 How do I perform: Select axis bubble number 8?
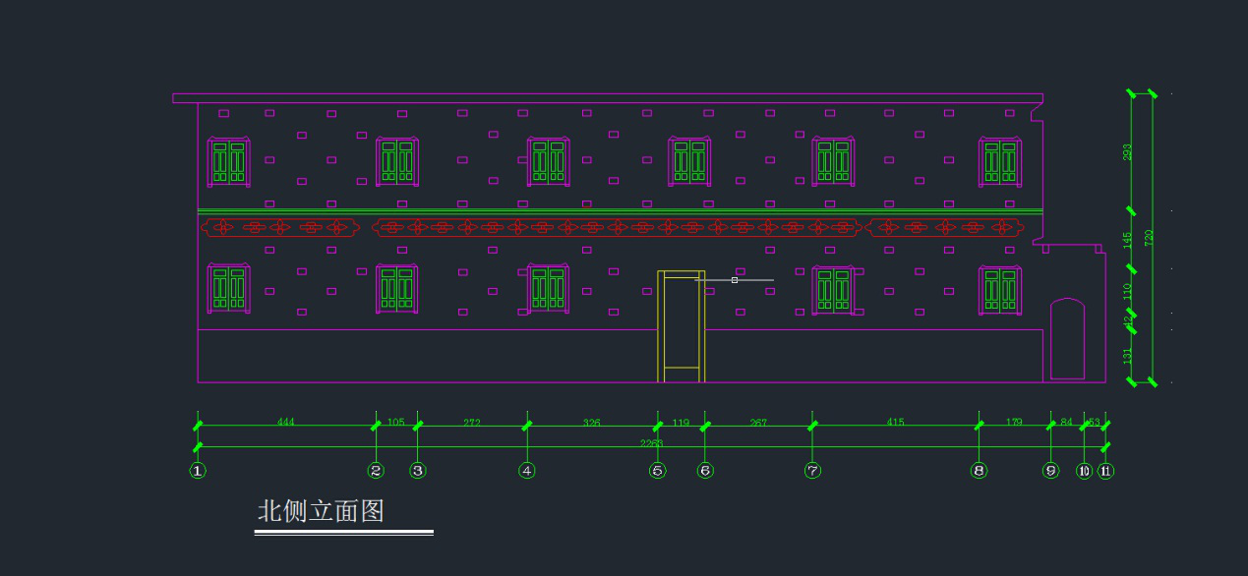click(x=979, y=471)
